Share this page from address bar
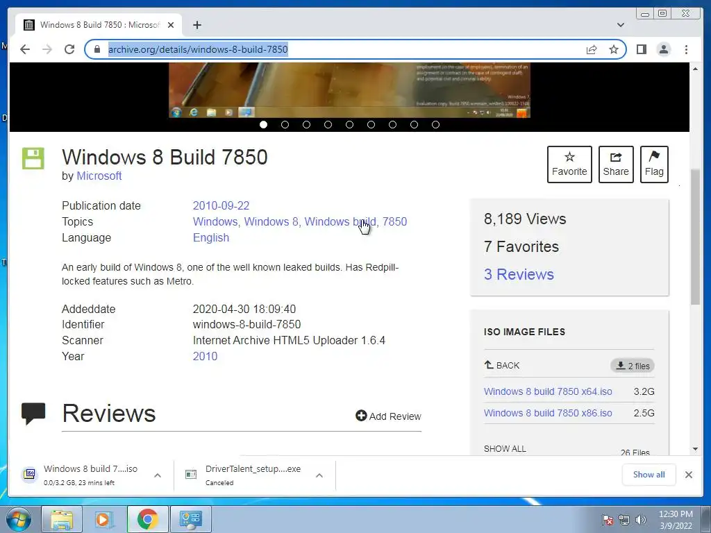Image resolution: width=711 pixels, height=533 pixels. point(592,49)
